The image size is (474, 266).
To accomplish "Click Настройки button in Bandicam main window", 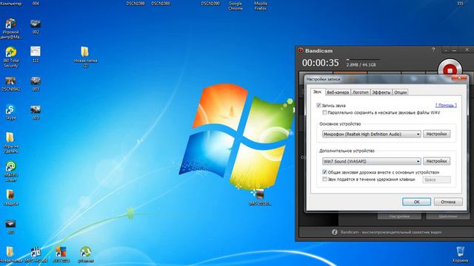I will coord(399,216).
